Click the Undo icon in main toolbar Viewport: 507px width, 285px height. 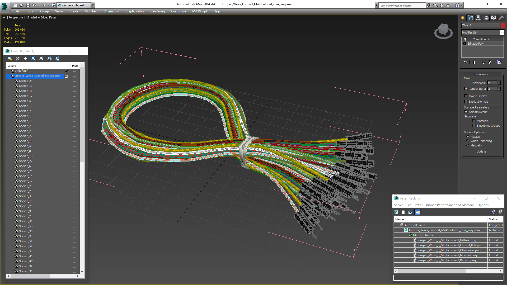pos(35,5)
